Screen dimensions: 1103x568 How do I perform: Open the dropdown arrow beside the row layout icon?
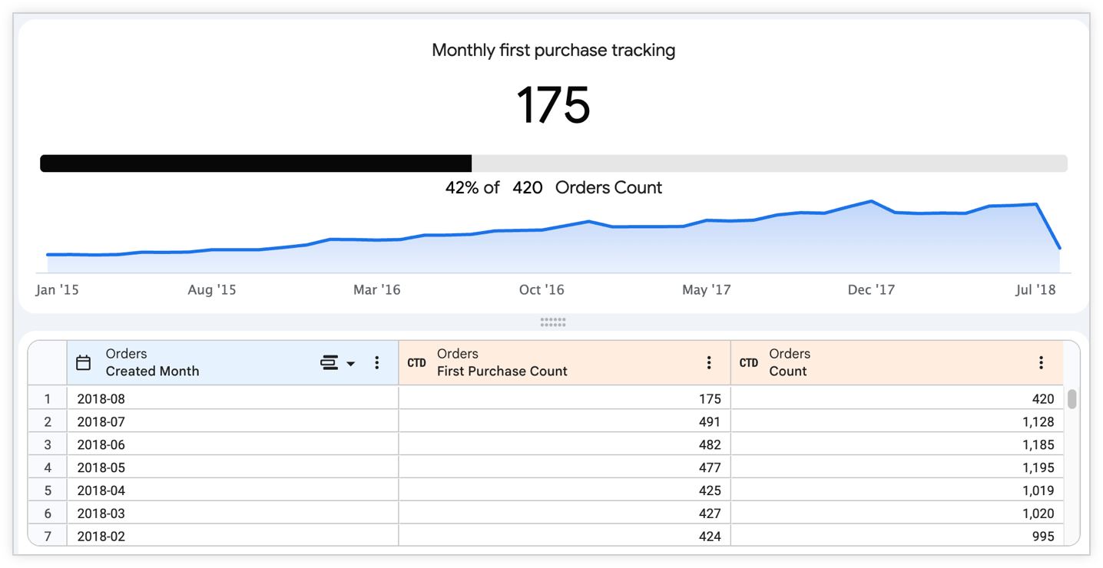tap(350, 363)
